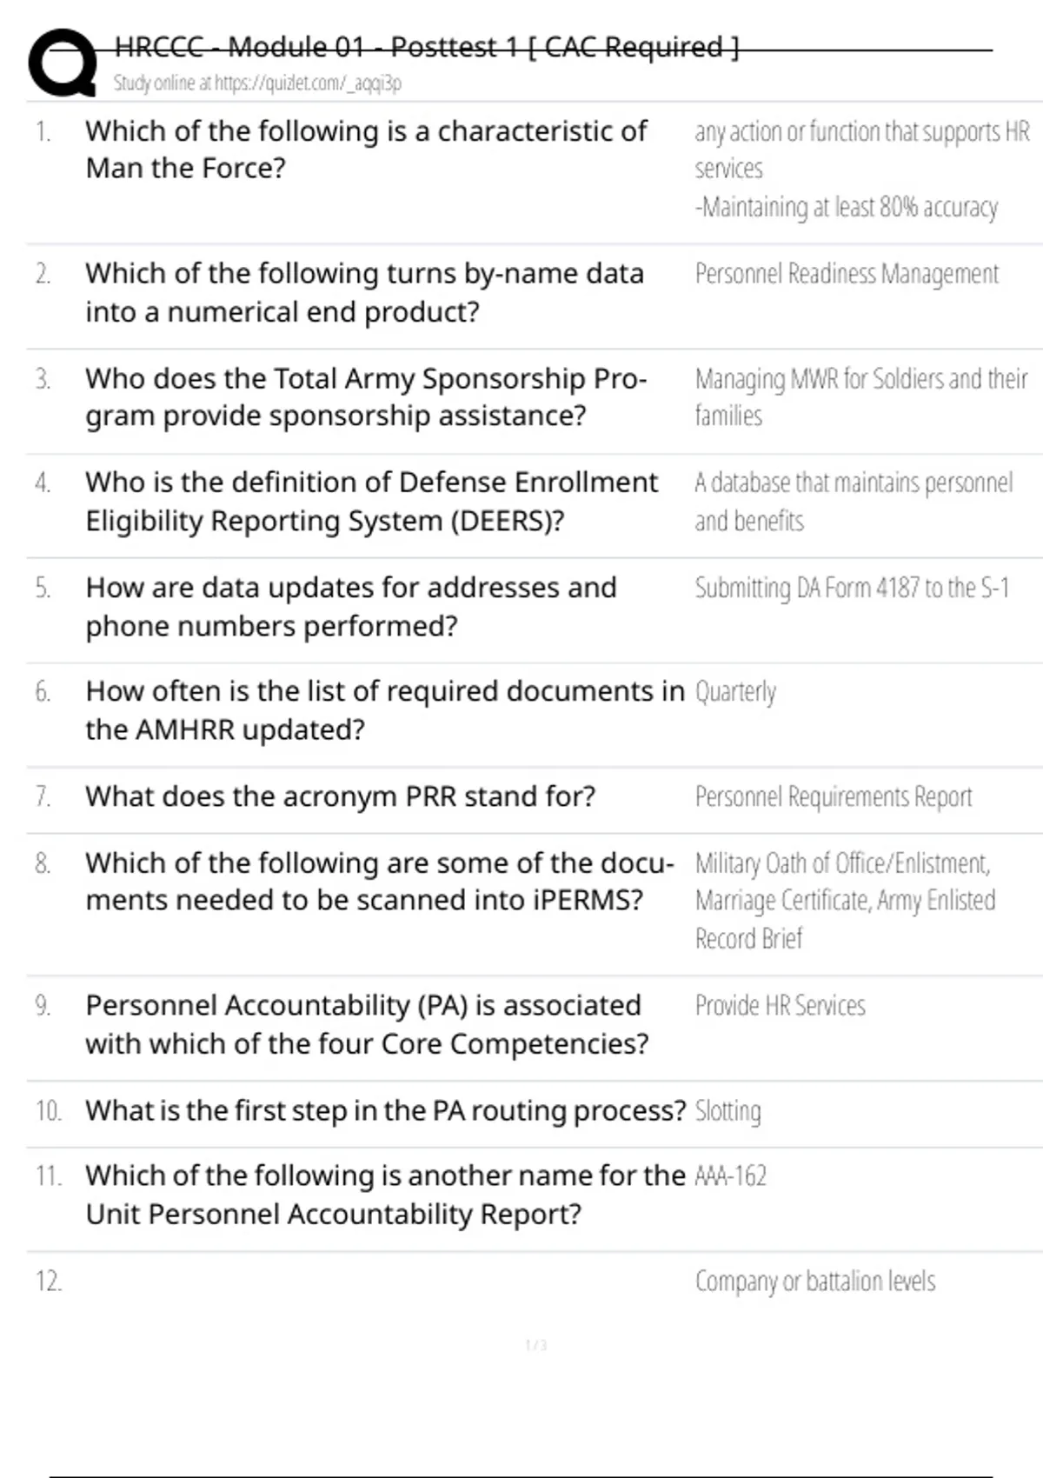Screen dimensions: 1043x1478
Task: Click the 'Personnel Requirements Report' answer
Action: [833, 796]
